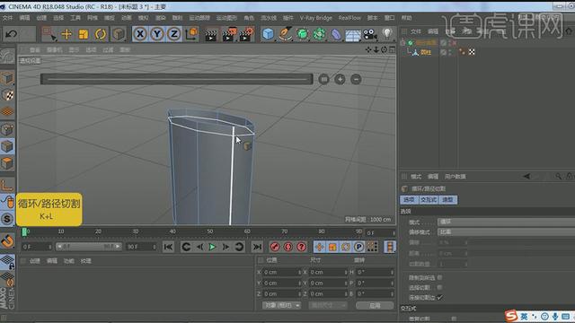Open the green array modeling icon

coord(319,34)
